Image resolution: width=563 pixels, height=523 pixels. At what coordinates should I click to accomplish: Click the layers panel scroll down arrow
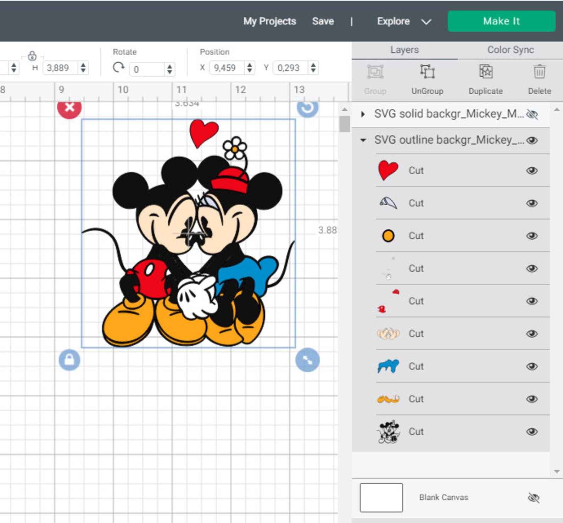click(557, 472)
